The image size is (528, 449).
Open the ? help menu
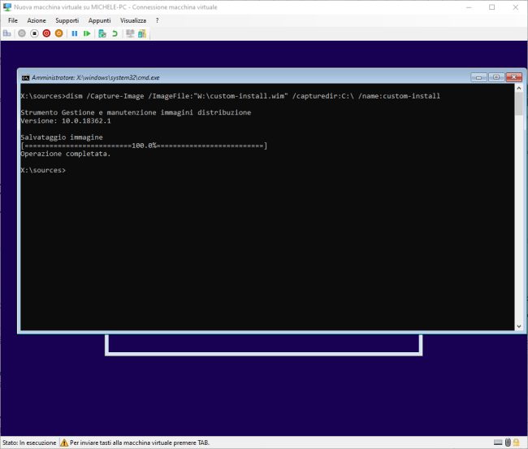pyautogui.click(x=157, y=20)
